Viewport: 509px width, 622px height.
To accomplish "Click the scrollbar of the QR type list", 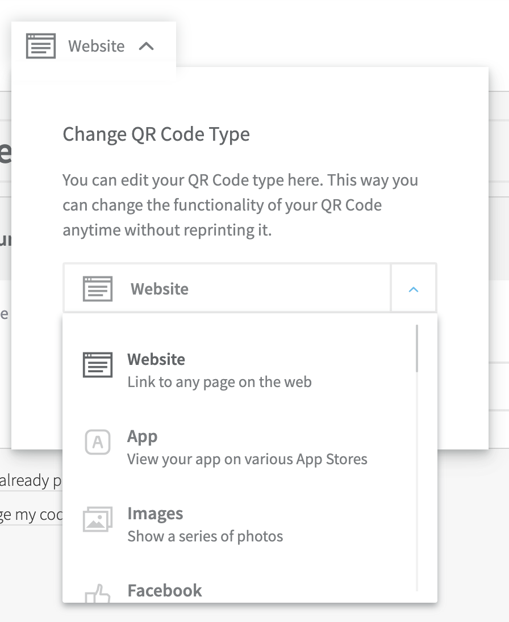I will coord(417,348).
